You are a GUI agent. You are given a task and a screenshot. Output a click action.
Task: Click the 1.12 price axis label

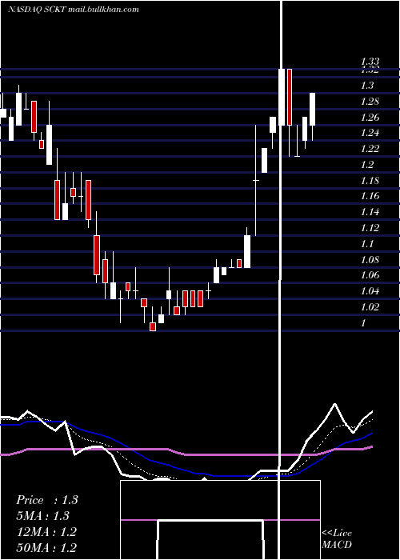[x=370, y=228]
